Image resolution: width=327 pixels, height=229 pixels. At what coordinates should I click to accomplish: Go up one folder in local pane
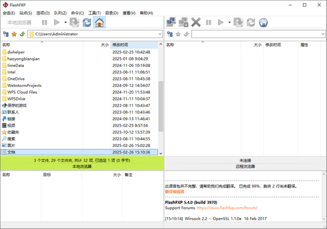(x=22, y=34)
